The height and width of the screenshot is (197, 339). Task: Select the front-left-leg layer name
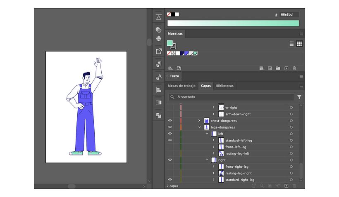[236, 147]
